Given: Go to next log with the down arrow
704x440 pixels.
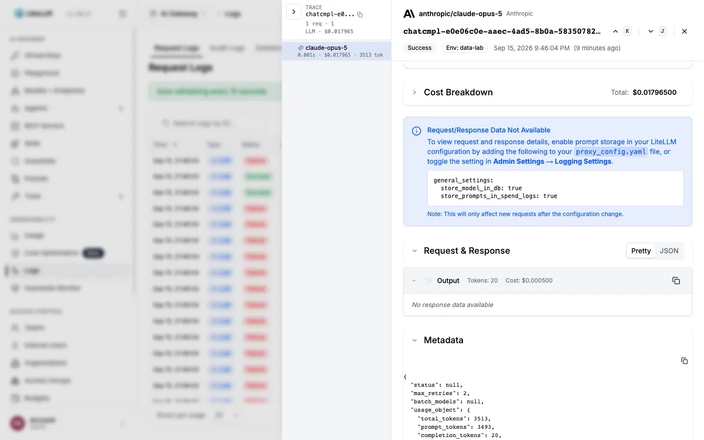Looking at the screenshot, I should point(651,31).
